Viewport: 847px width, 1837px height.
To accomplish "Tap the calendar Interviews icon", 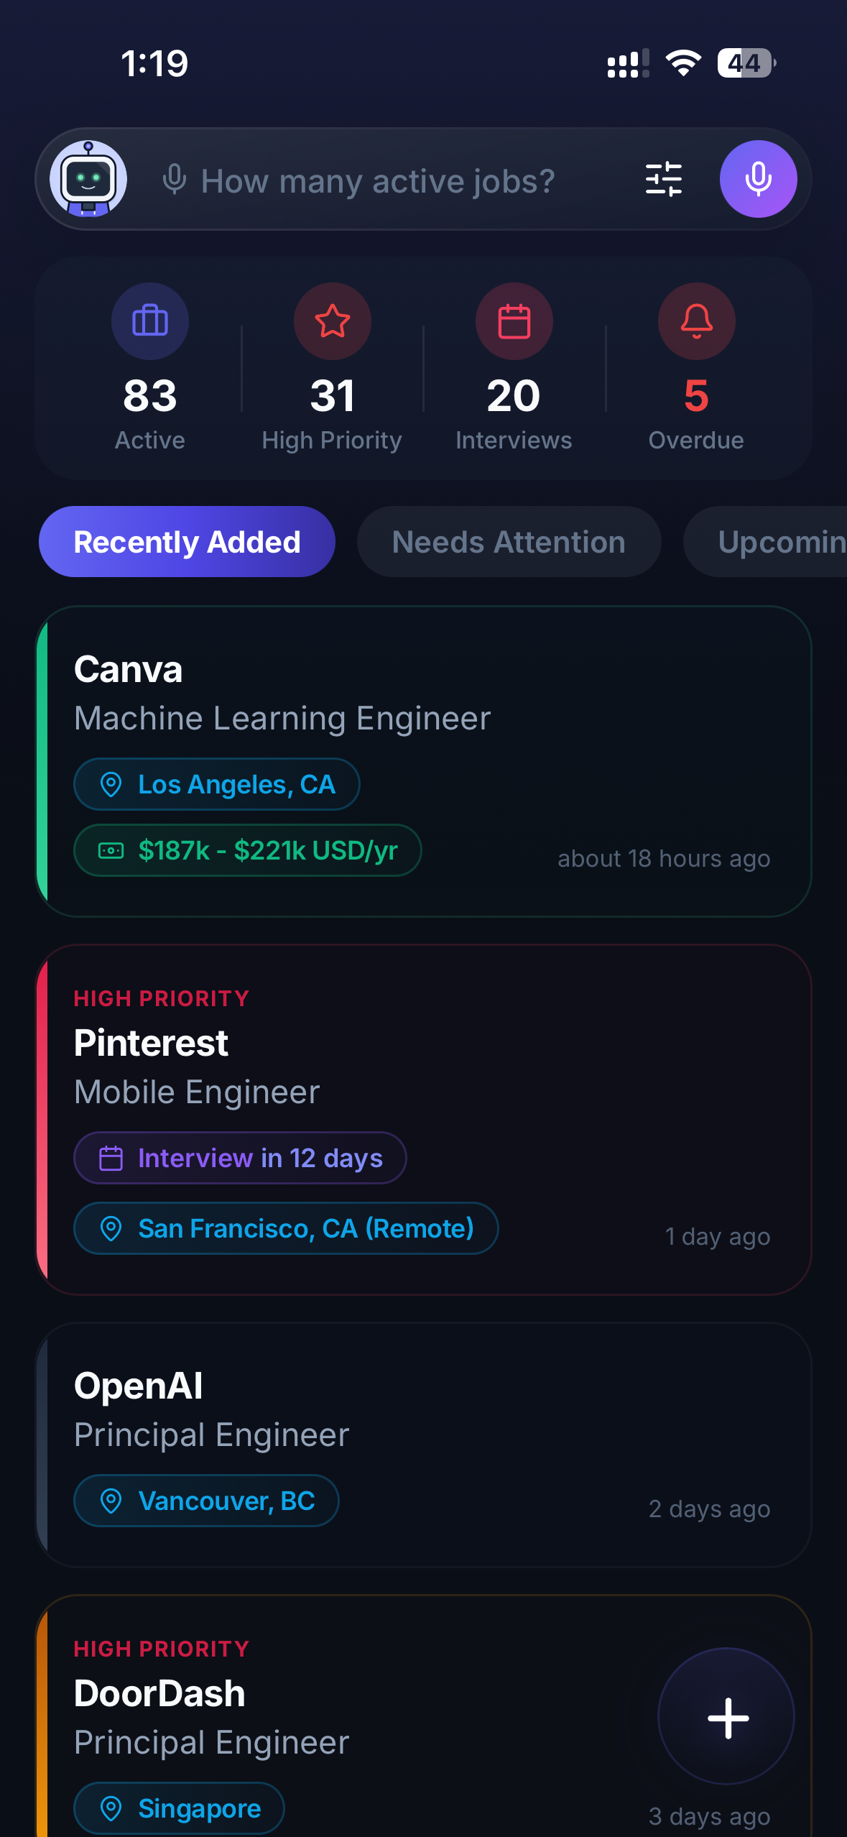I will (514, 321).
